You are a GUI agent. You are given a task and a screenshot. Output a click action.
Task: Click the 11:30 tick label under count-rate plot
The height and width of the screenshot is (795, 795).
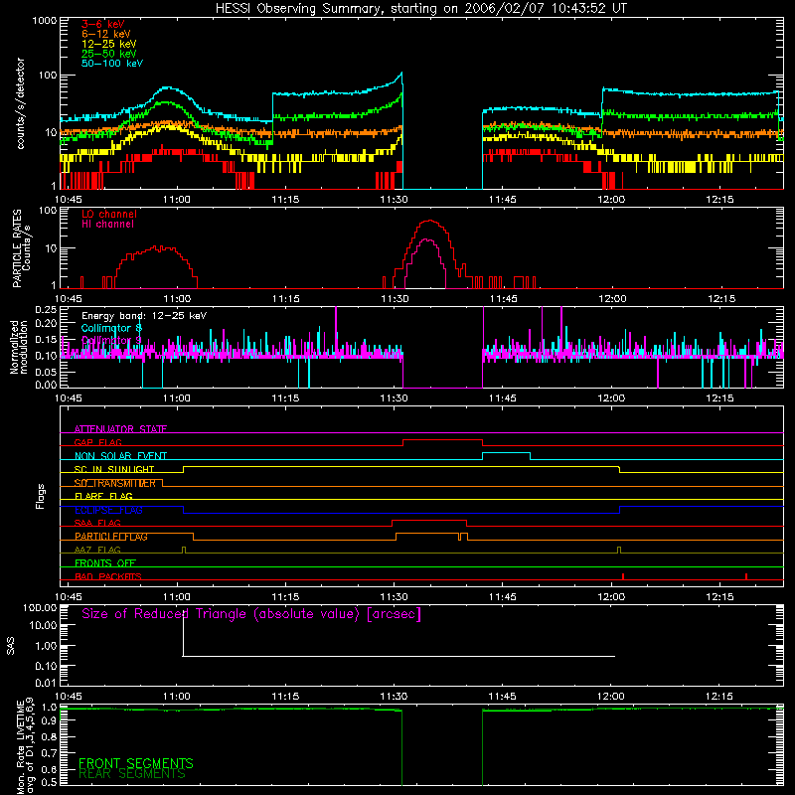[394, 200]
